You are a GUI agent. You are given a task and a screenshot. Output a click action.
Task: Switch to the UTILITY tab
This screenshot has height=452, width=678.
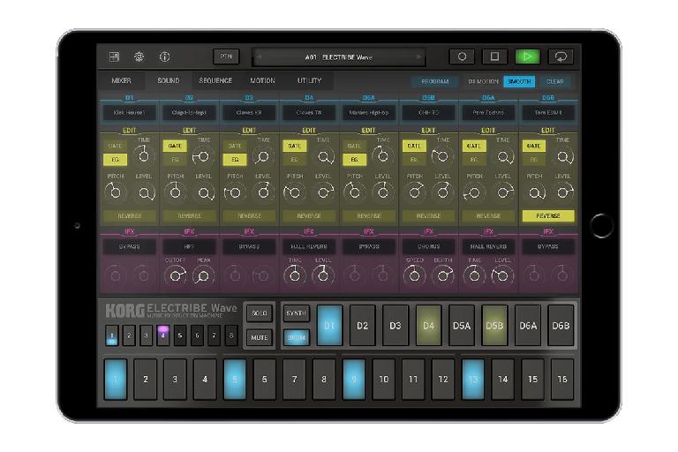[x=309, y=81]
